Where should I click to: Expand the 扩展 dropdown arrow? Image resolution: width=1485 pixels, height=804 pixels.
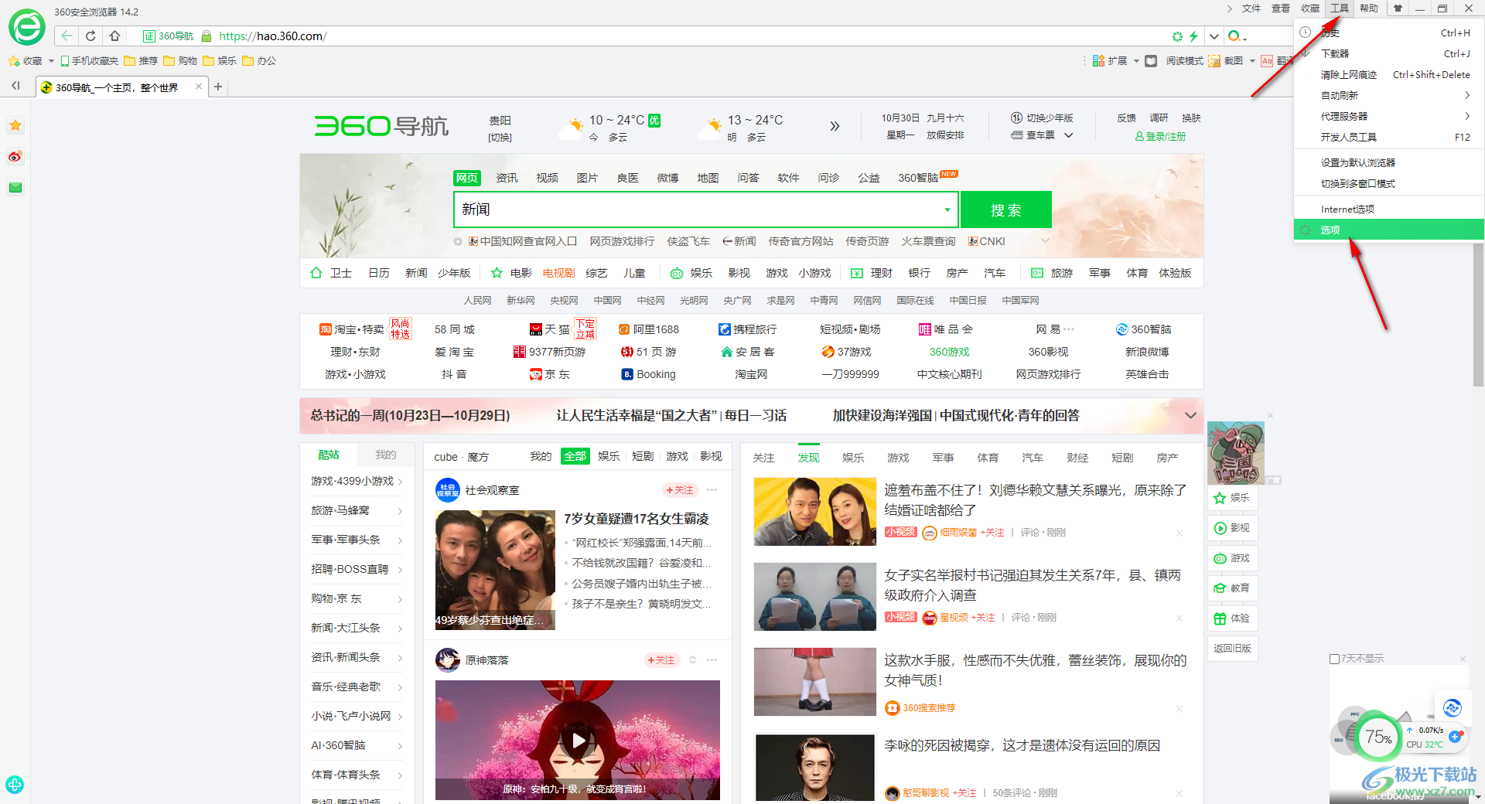click(x=1136, y=61)
